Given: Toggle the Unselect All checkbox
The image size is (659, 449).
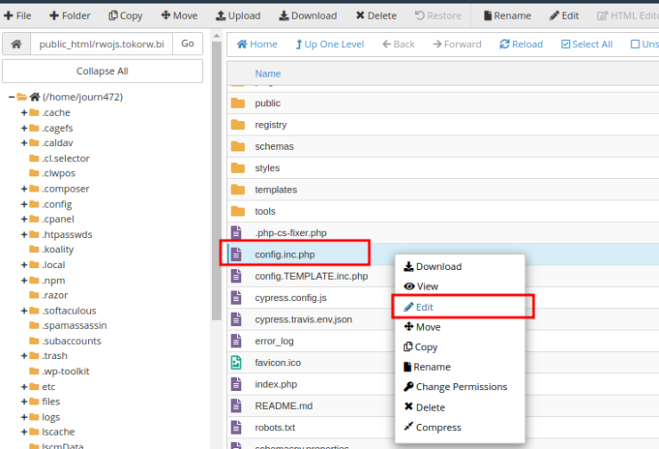Looking at the screenshot, I should (634, 44).
